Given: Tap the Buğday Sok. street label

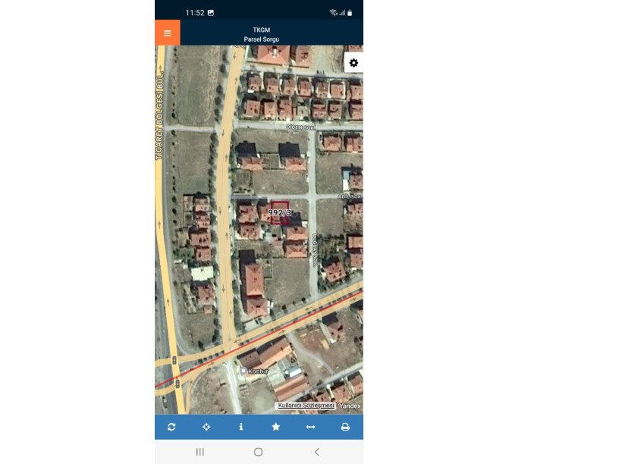Looking at the screenshot, I should [315, 250].
